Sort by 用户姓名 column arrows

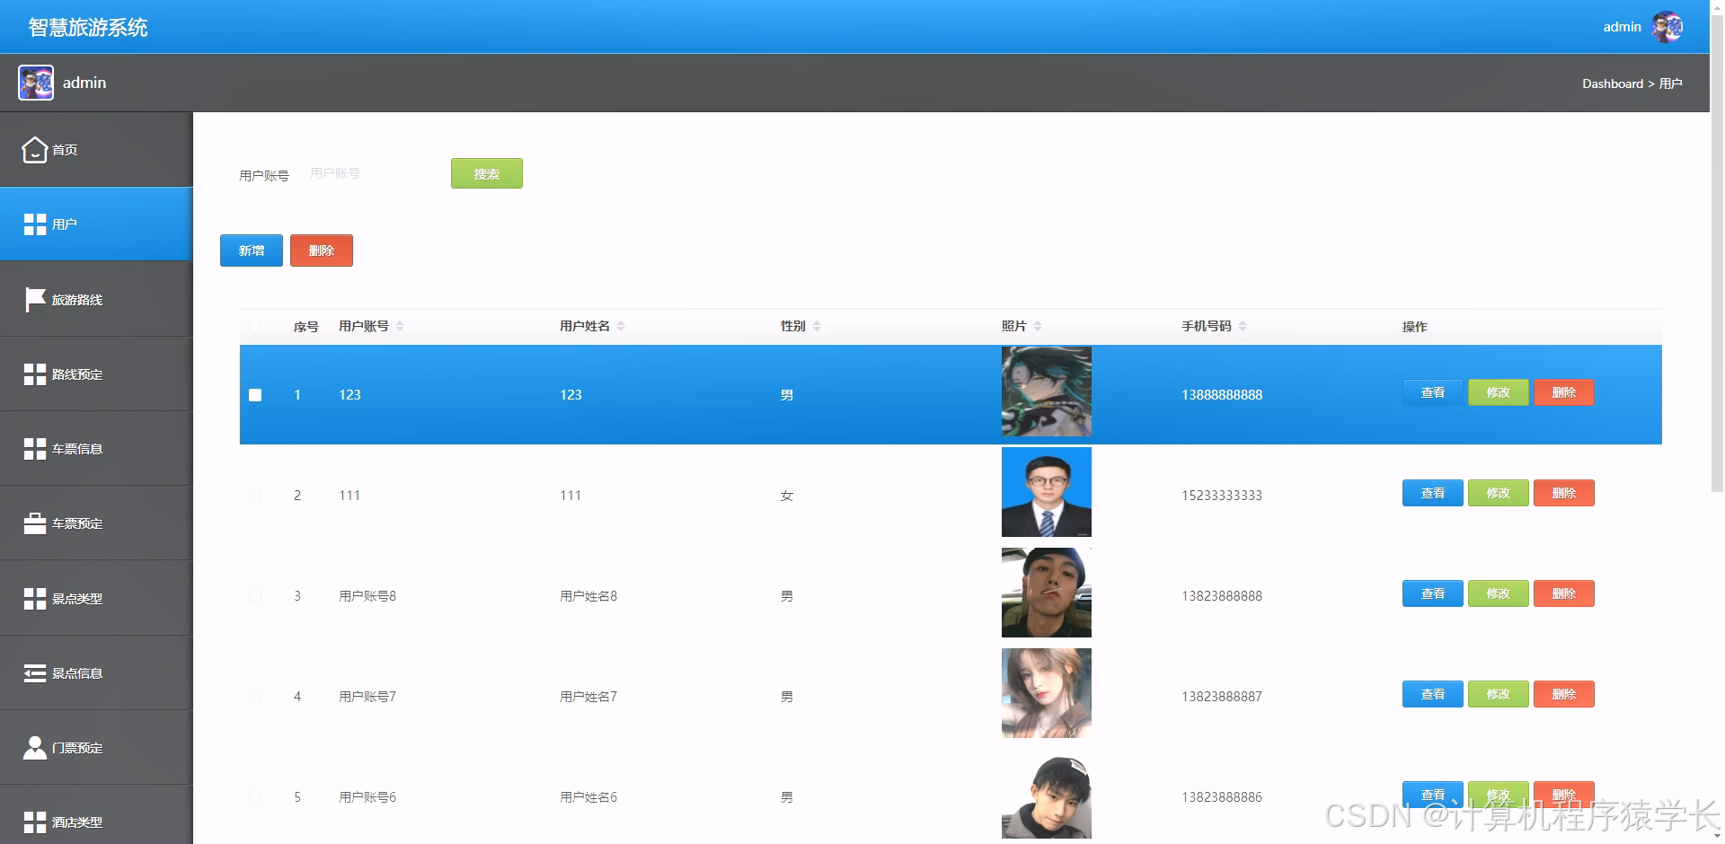[621, 326]
